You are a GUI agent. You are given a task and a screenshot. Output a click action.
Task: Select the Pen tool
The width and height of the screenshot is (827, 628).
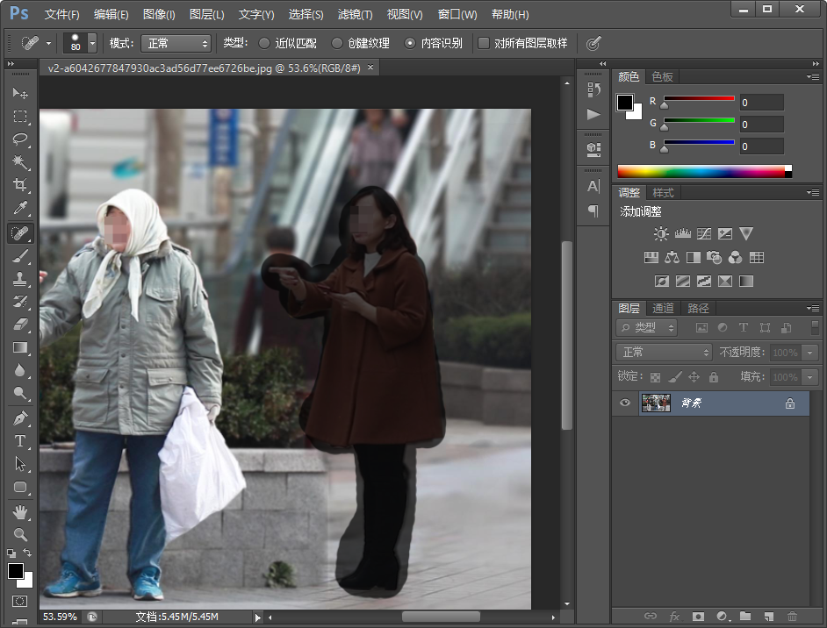20,417
